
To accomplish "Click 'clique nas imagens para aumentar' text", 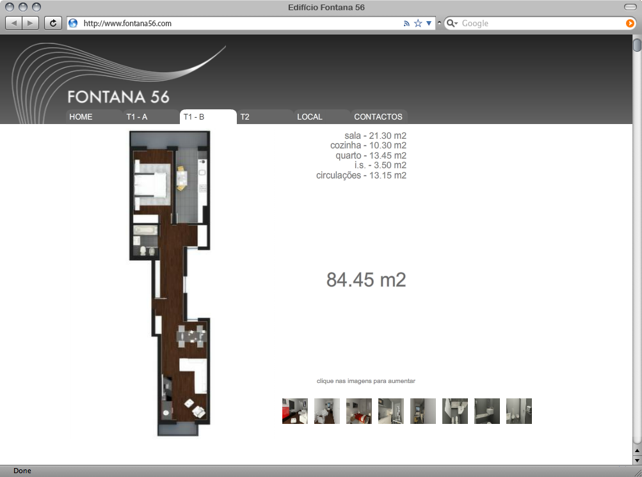I will pyautogui.click(x=365, y=381).
